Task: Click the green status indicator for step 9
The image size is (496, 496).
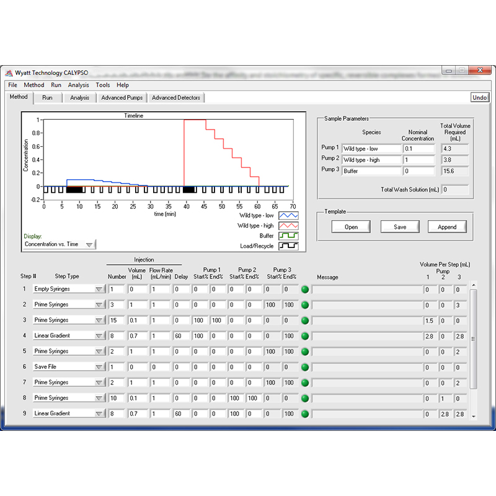Action: click(305, 414)
